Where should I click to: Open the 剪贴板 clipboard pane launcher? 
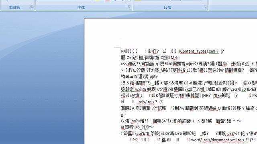click(x=32, y=7)
